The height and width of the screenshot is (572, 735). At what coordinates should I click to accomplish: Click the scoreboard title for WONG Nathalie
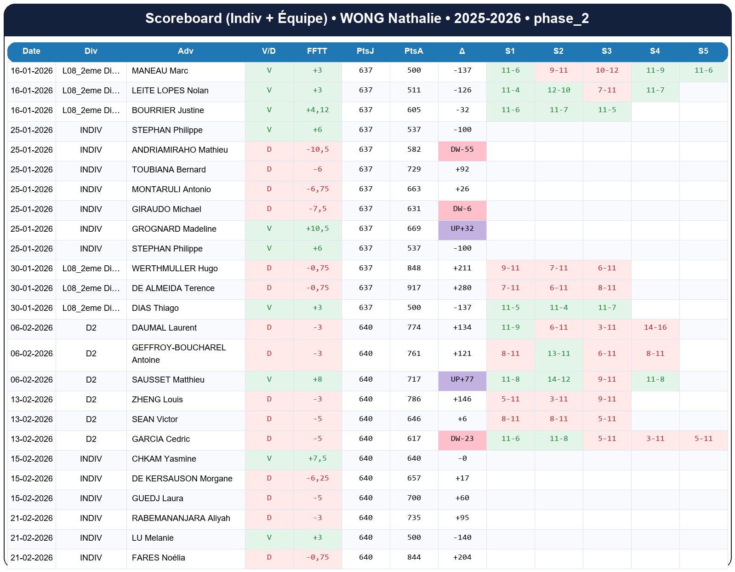[367, 18]
